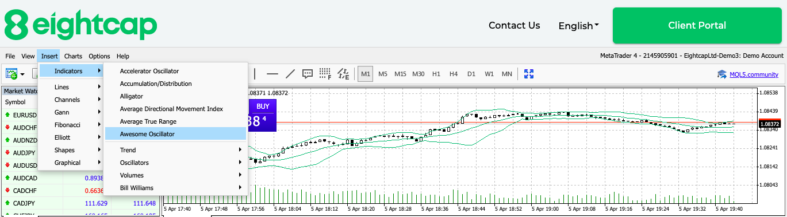The width and height of the screenshot is (787, 217).
Task: Select the CADJPY symbol row
Action: coord(80,203)
